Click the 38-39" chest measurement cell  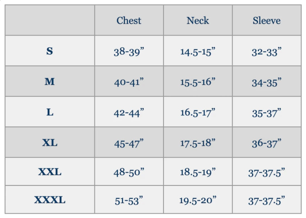point(129,52)
